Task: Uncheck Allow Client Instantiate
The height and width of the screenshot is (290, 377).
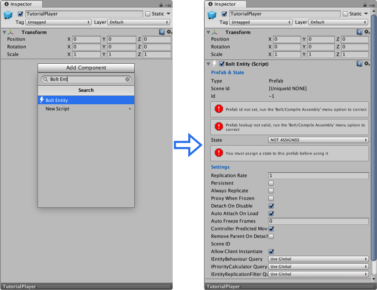Action: (271, 252)
